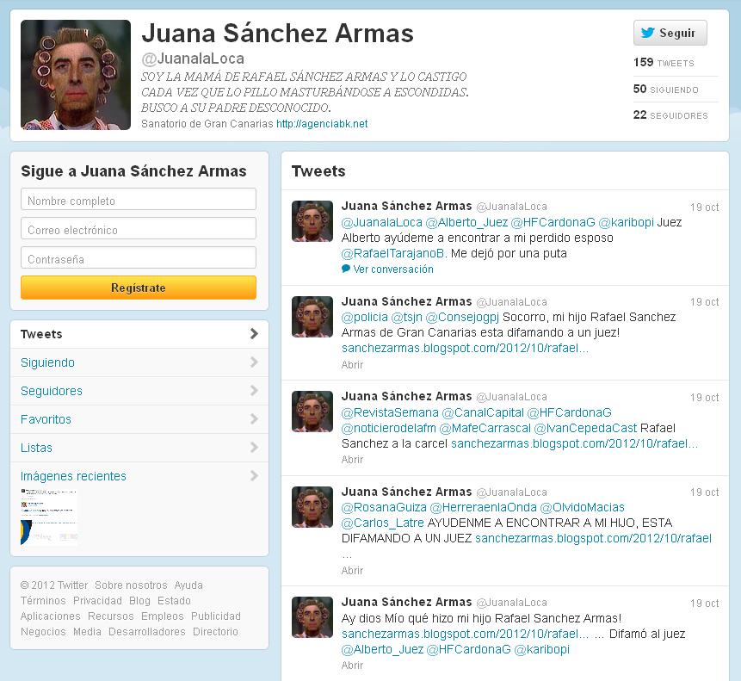Screen dimensions: 741x681
Task: Open the @IvanCepedaCast mention
Action: point(585,428)
